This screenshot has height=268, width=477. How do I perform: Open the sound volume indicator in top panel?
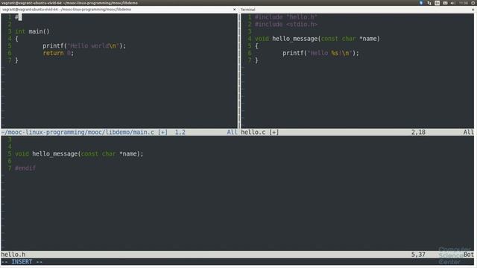[x=452, y=3]
